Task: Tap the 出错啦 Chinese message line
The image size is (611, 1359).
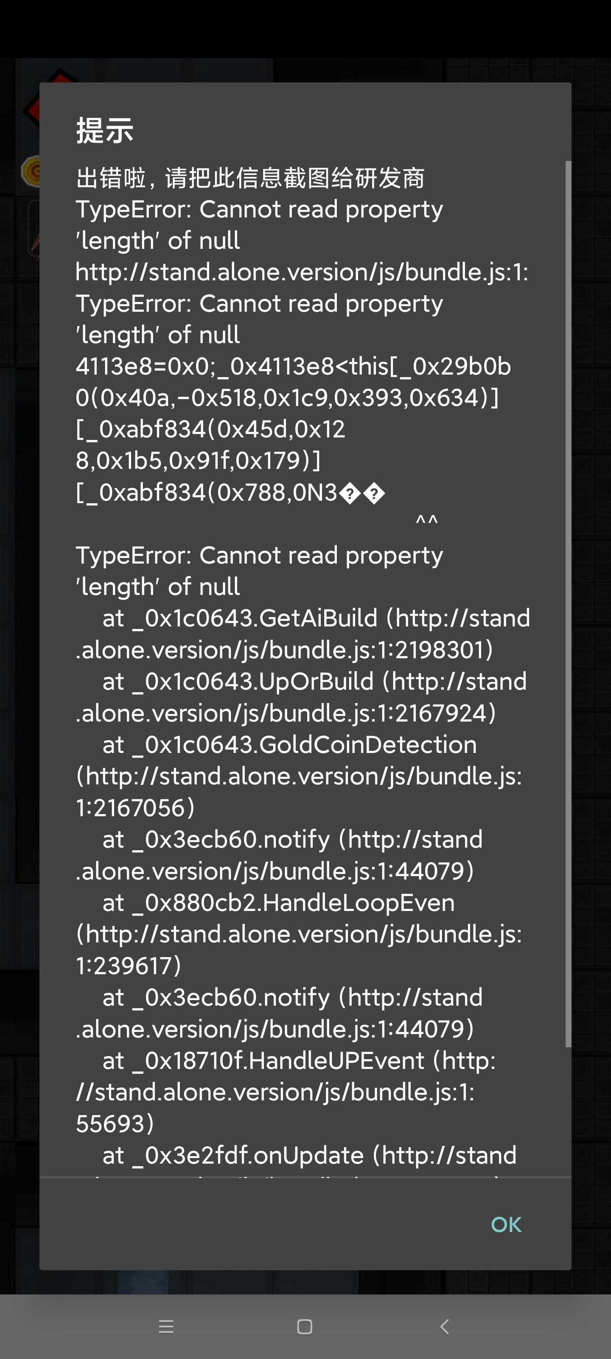Action: (x=250, y=178)
